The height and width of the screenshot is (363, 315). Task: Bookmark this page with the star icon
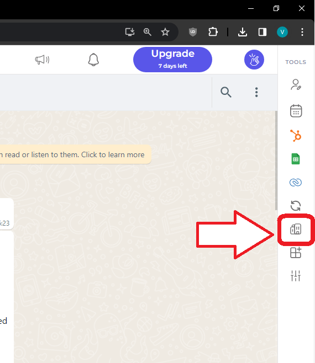tap(165, 31)
